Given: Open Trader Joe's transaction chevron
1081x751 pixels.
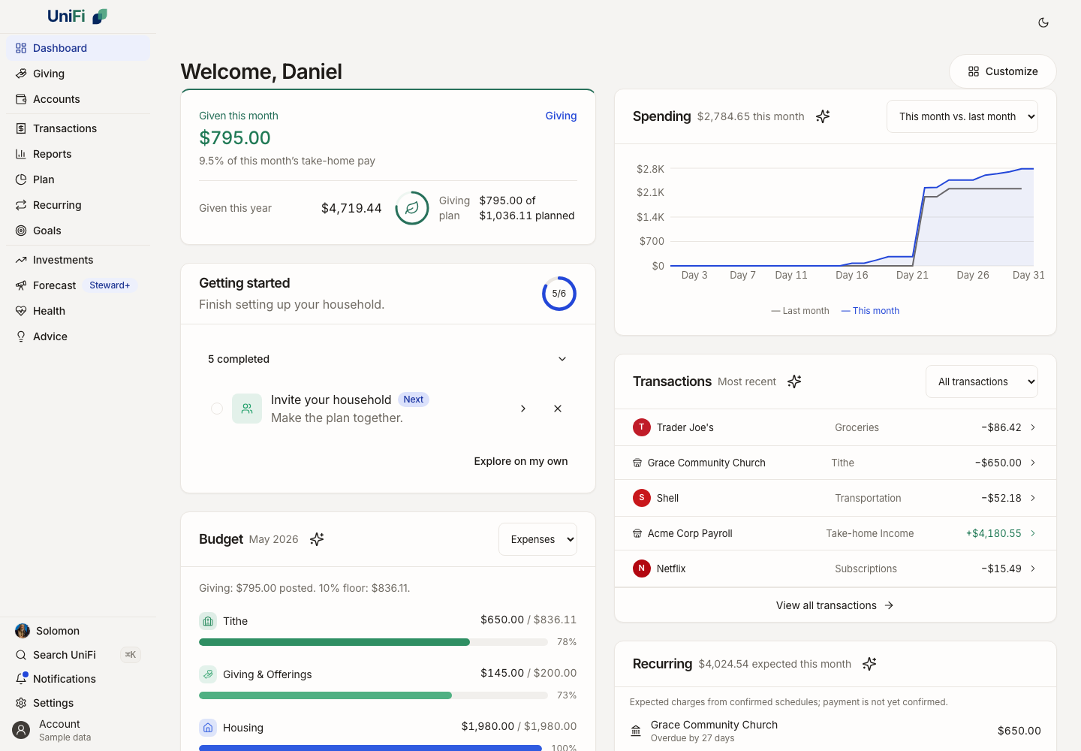Looking at the screenshot, I should (x=1033, y=427).
